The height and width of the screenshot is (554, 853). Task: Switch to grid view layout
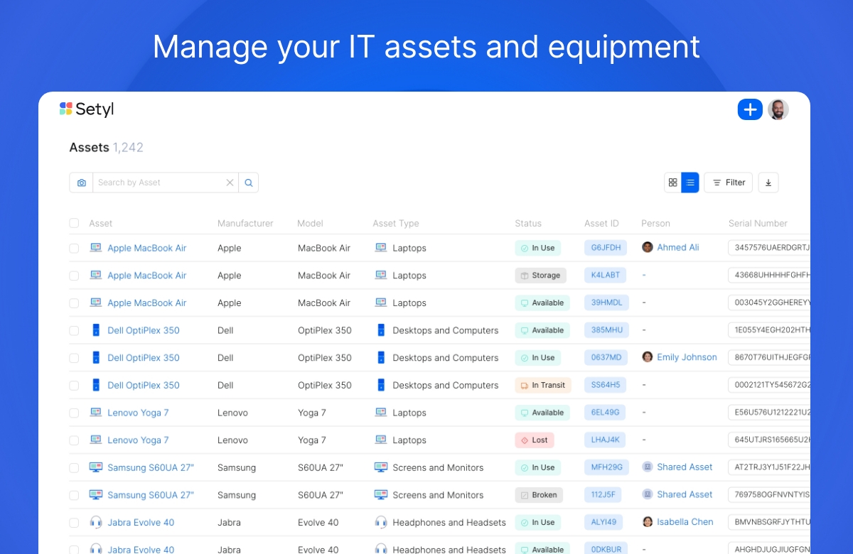click(672, 183)
